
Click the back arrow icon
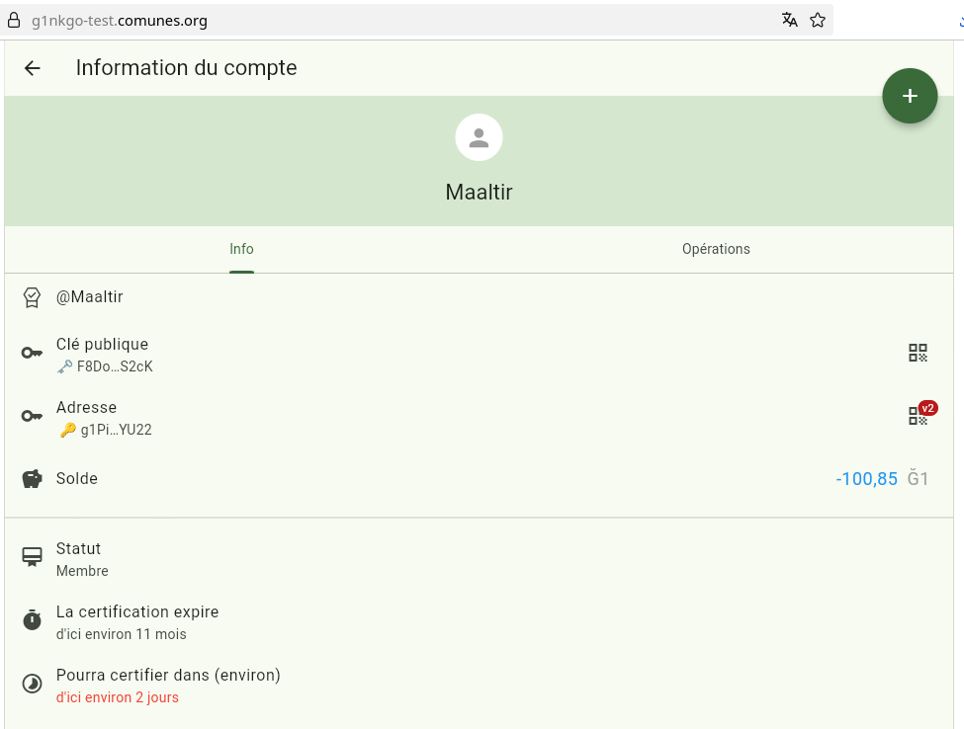pyautogui.click(x=33, y=68)
